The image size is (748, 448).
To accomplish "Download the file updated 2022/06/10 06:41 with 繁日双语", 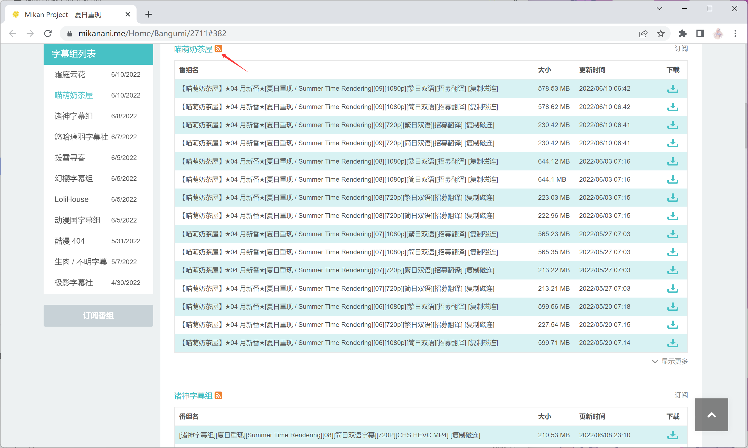I will coord(673,125).
